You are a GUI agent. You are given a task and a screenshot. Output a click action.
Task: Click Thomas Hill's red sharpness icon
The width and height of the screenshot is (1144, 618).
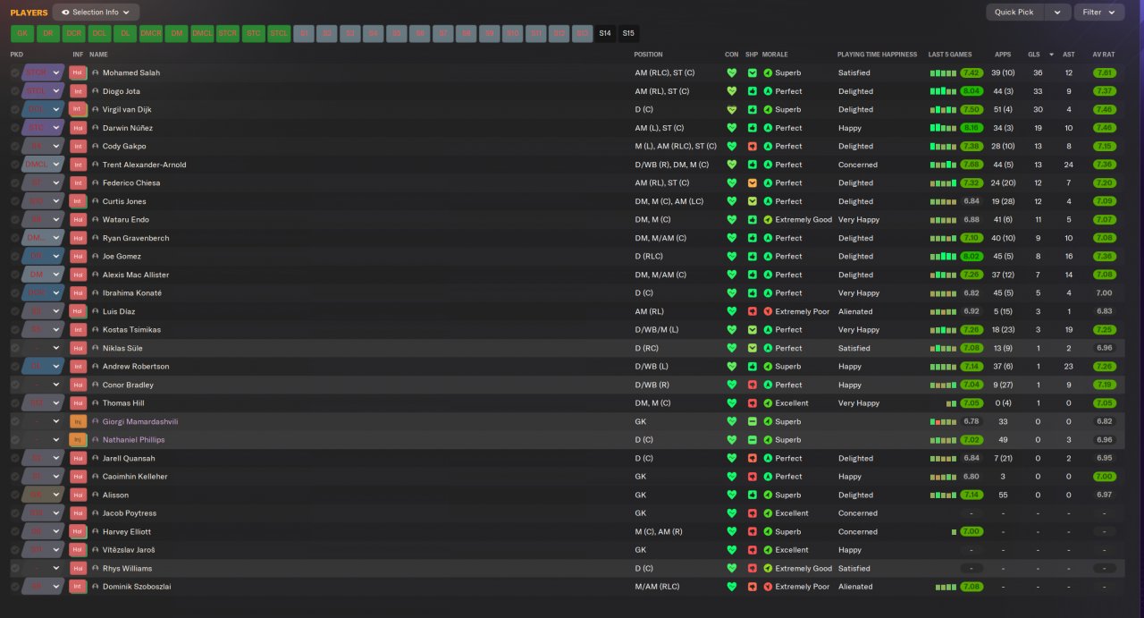click(753, 403)
